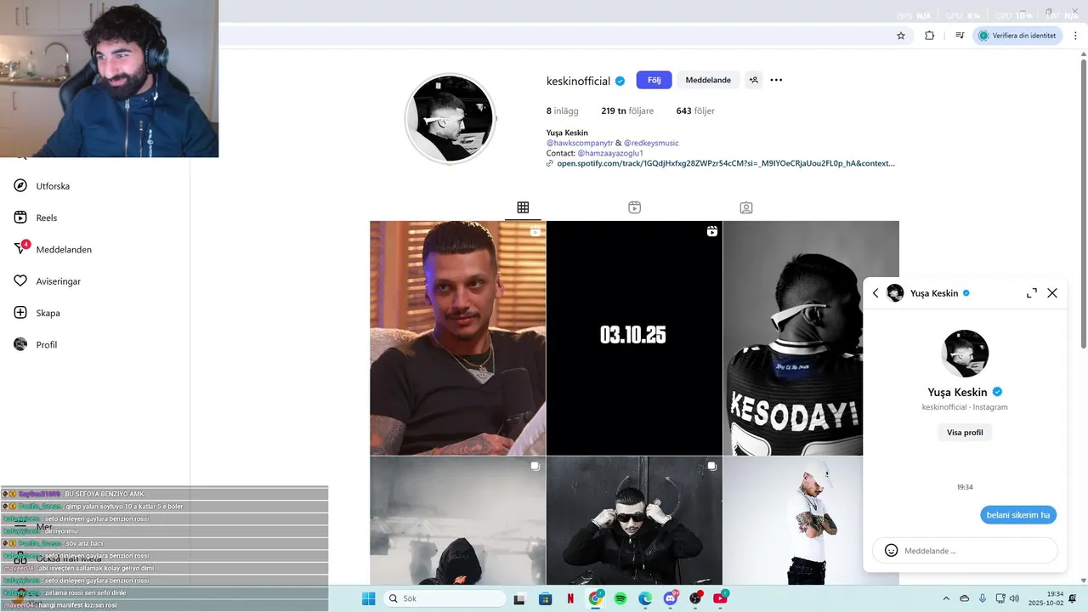The width and height of the screenshot is (1088, 612).
Task: Open the media control icon in Chrome toolbar
Action: [960, 36]
